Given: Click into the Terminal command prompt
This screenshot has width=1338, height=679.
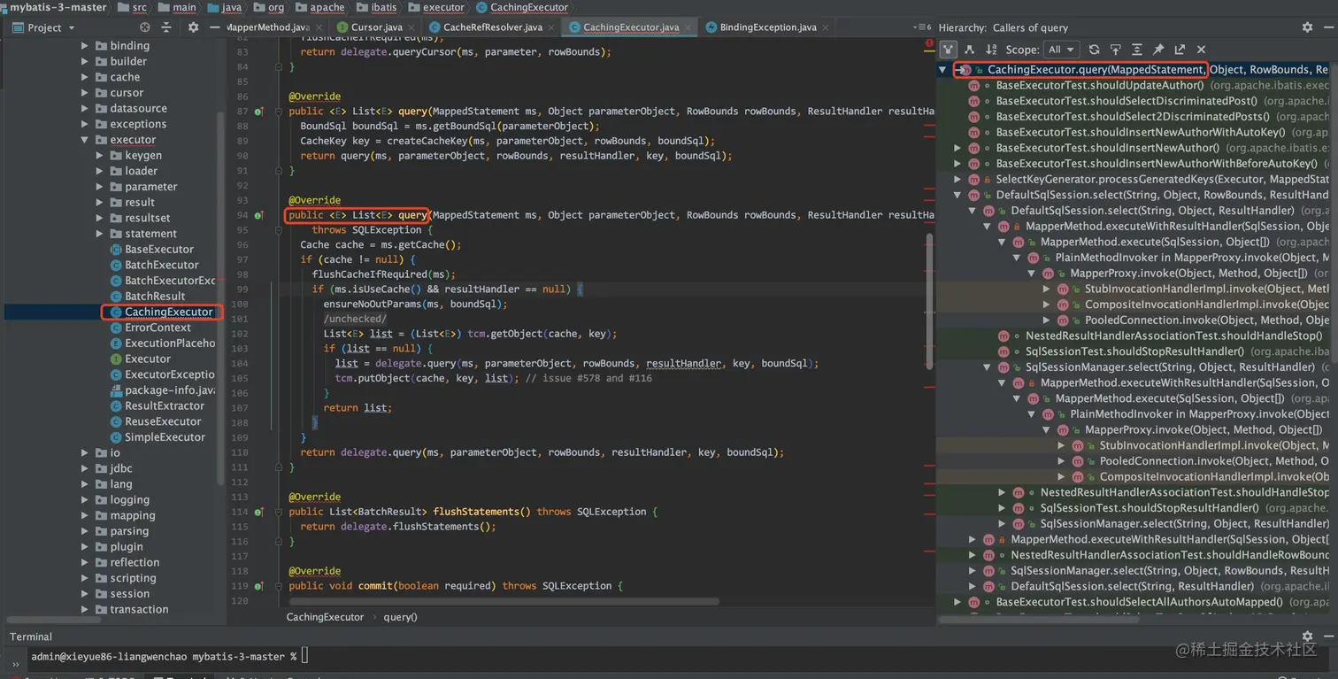Looking at the screenshot, I should tap(304, 656).
